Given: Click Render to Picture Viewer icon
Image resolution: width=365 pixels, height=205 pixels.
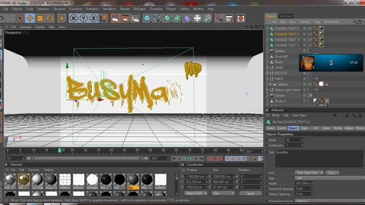Looking at the screenshot, I should click(x=125, y=18).
